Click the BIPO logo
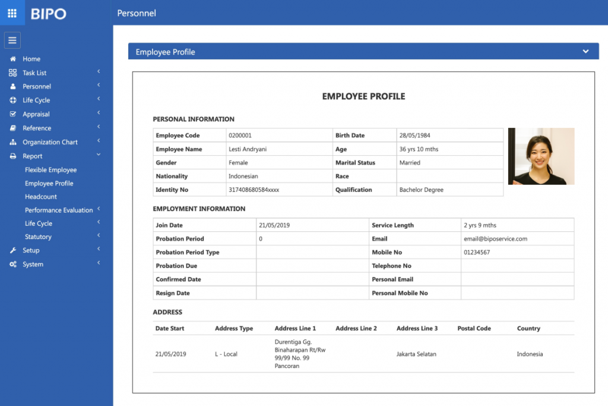Image resolution: width=608 pixels, height=406 pixels. tap(49, 13)
